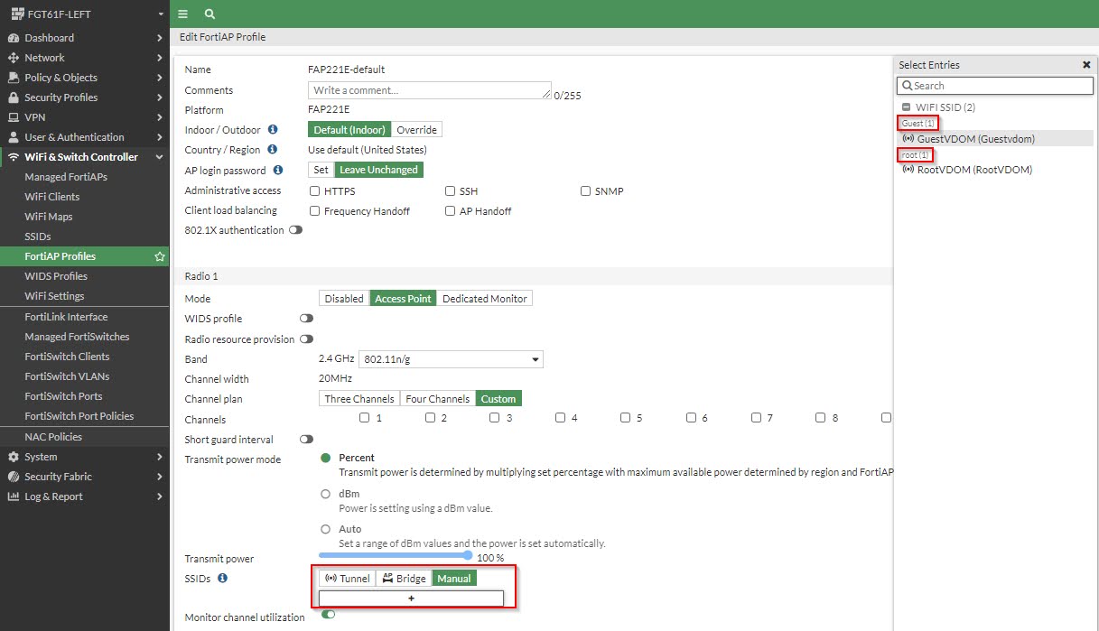Viewport: 1099px width, 631px height.
Task: Toggle Short guard interval switch
Action: point(307,440)
